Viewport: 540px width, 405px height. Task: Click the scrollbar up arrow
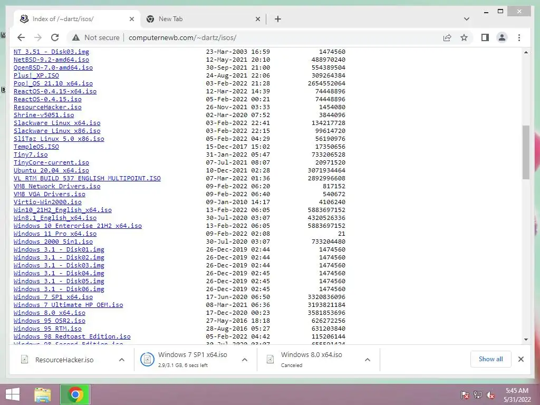coord(526,52)
